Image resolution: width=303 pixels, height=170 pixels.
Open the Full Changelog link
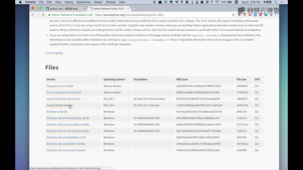point(54,53)
